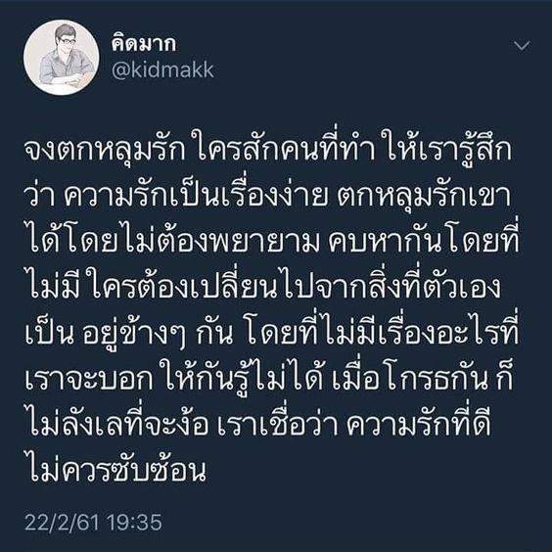Click the phrase ไม่ลังเลที่จะง้อ in the tweet
This screenshot has height=552, width=552.
(117, 424)
